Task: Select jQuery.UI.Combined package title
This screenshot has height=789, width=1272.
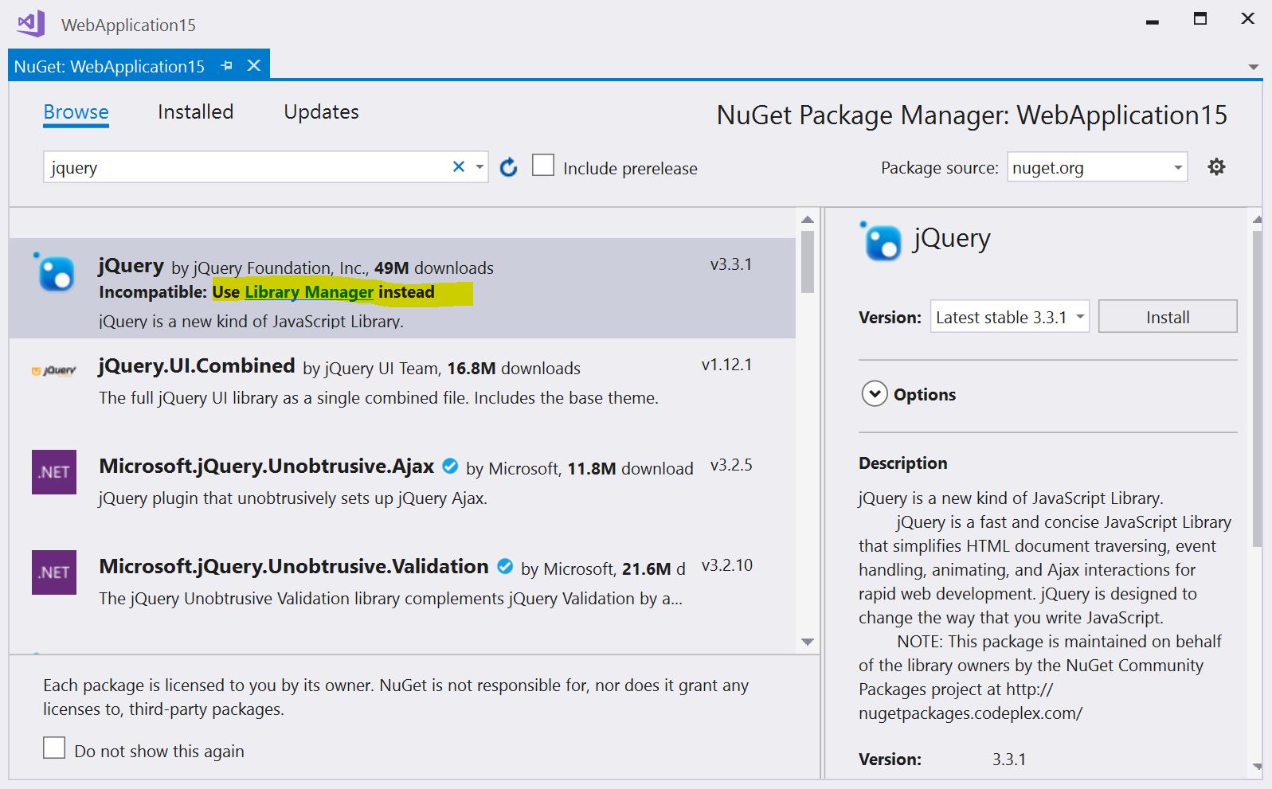Action: click(x=197, y=365)
